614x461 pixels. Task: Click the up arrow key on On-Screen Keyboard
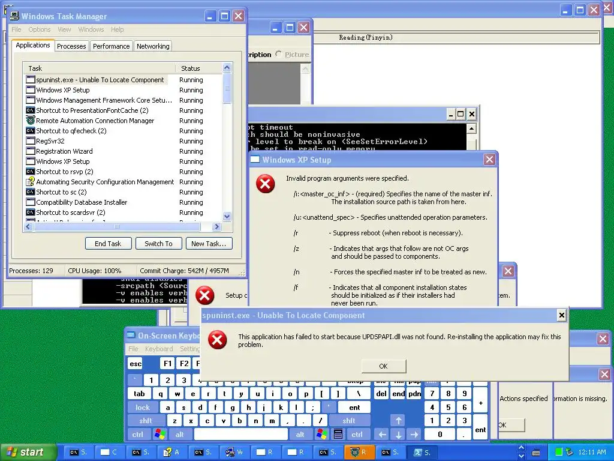coord(398,421)
